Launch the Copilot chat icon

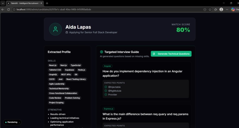[x=233, y=10]
